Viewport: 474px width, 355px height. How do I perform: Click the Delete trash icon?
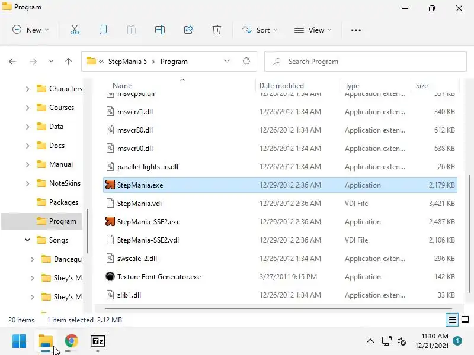217,30
